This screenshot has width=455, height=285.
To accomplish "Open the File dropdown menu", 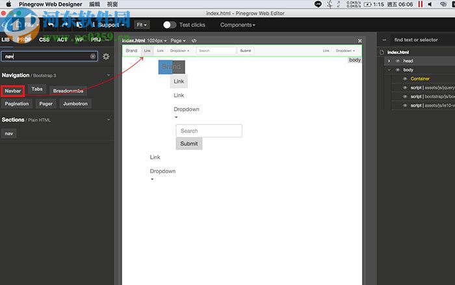I will (x=28, y=25).
